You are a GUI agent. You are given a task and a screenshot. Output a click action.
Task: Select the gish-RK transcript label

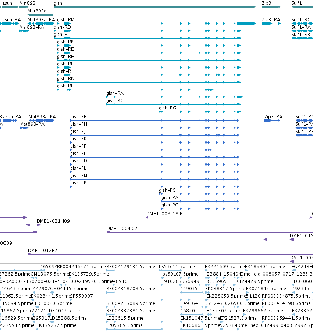pos(65,79)
